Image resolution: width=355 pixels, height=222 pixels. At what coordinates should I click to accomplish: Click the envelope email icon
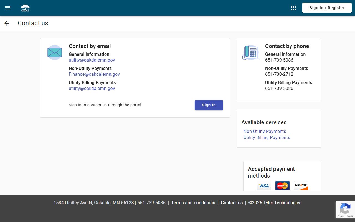click(55, 52)
